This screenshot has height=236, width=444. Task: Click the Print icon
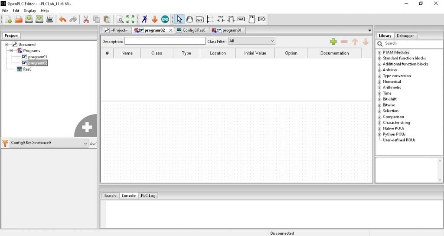(50, 19)
